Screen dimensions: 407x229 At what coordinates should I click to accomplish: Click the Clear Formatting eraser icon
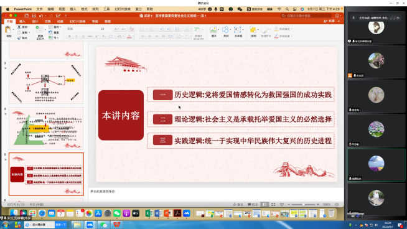tap(131, 29)
